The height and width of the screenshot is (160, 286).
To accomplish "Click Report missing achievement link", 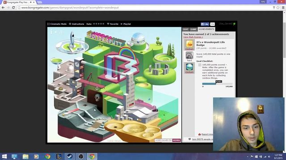I will tap(207, 134).
